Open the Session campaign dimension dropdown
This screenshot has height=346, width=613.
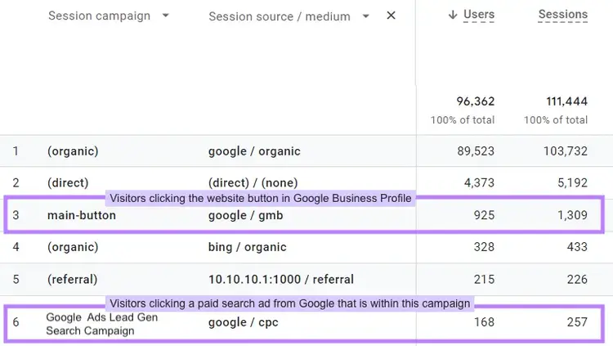[108, 16]
